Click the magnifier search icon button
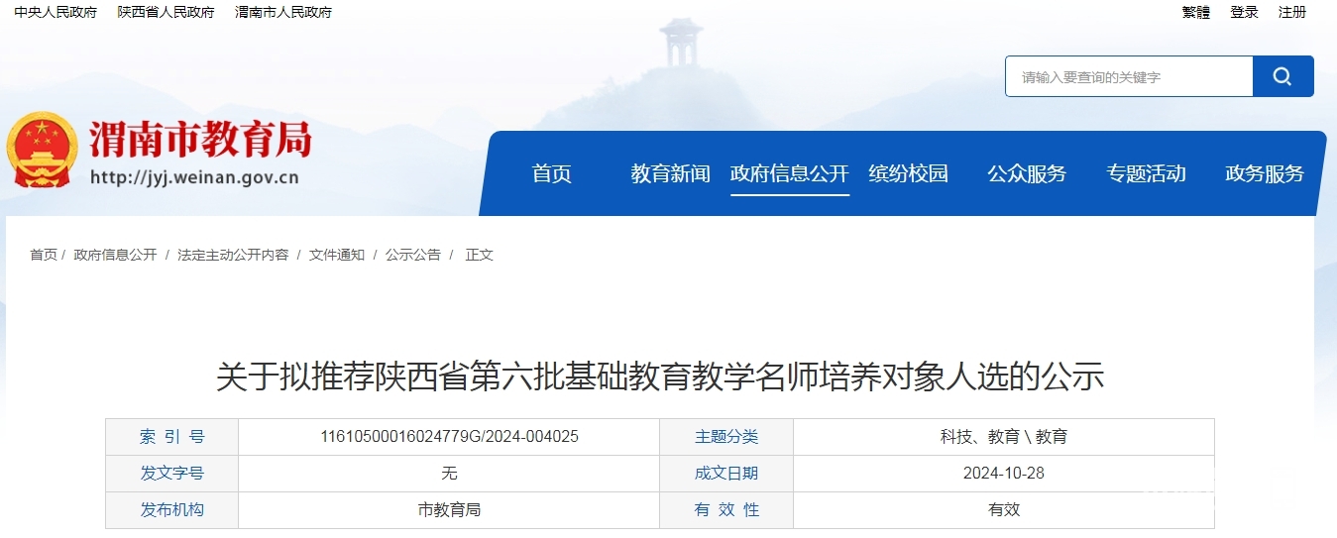This screenshot has width=1337, height=538. (x=1282, y=76)
